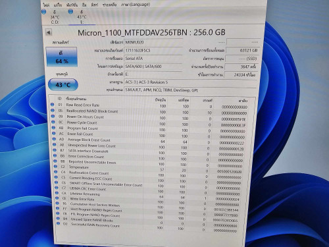Click the status dot for Reallocated NAND Block Count
This screenshot has height=247, width=329.
click(x=53, y=111)
